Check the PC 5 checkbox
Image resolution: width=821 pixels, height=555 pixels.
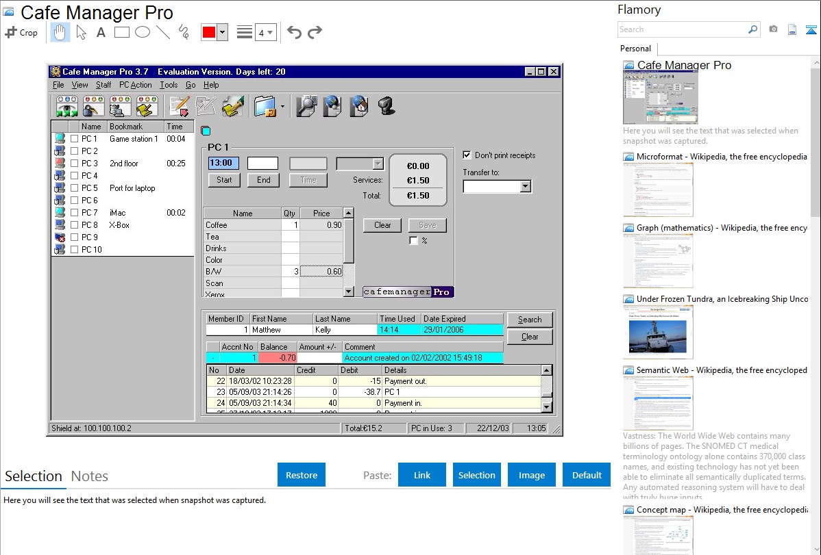(x=74, y=188)
